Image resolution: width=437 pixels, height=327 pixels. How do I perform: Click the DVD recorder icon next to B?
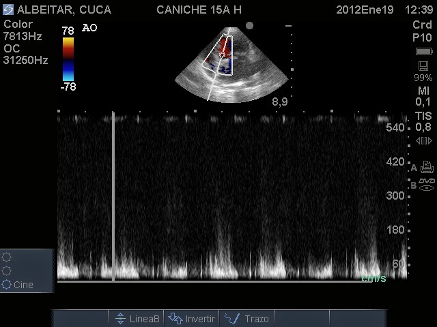(427, 185)
